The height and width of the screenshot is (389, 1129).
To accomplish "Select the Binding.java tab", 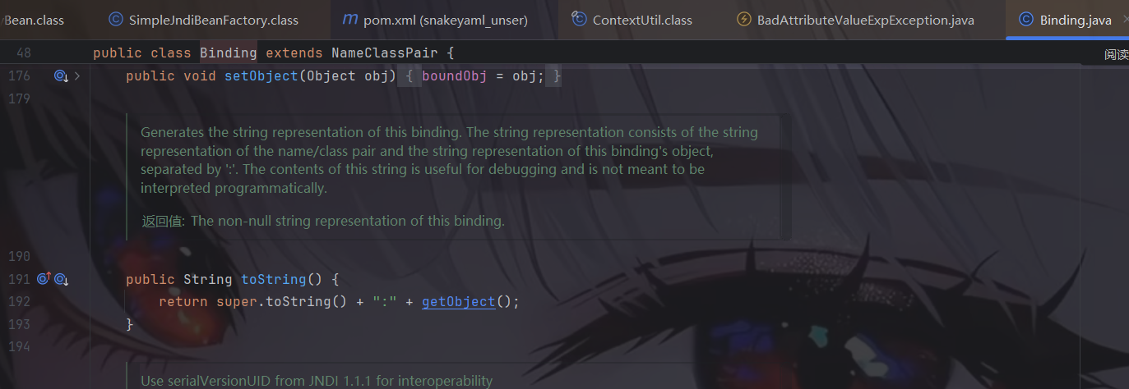I will [x=1067, y=20].
